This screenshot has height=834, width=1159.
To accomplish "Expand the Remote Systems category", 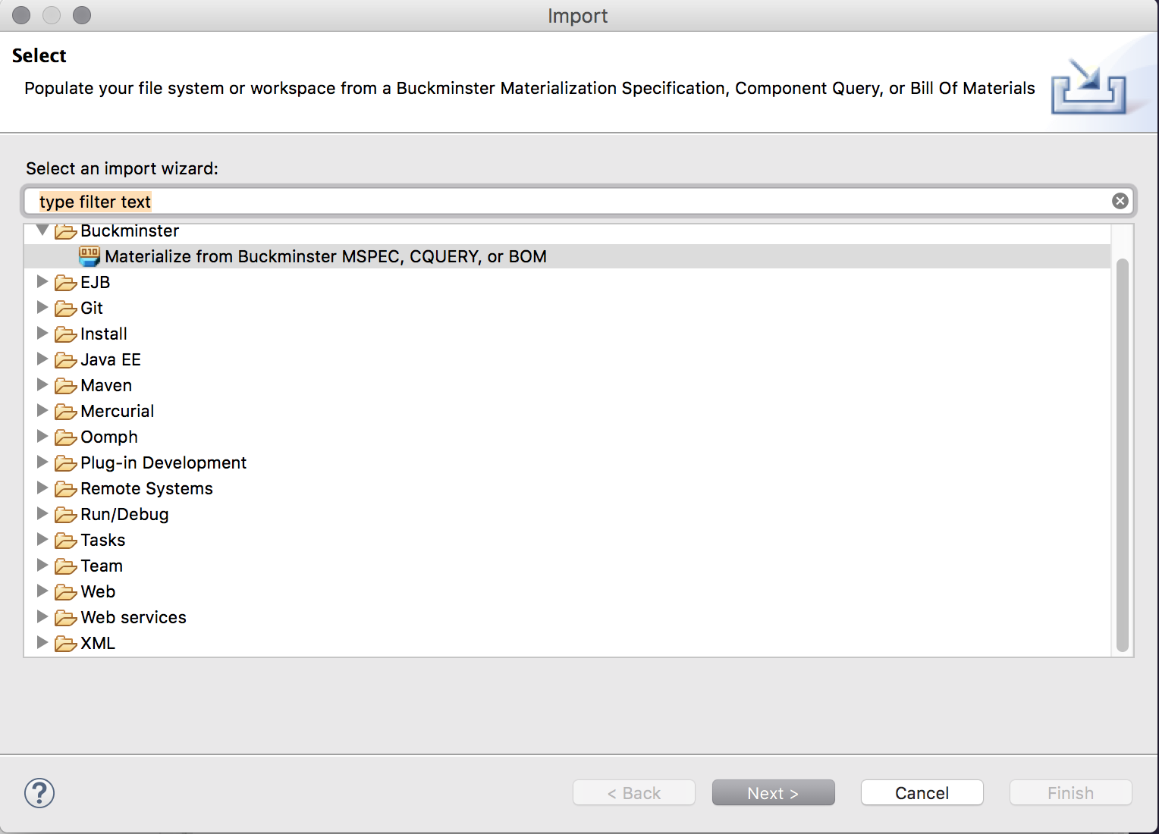I will [x=42, y=488].
